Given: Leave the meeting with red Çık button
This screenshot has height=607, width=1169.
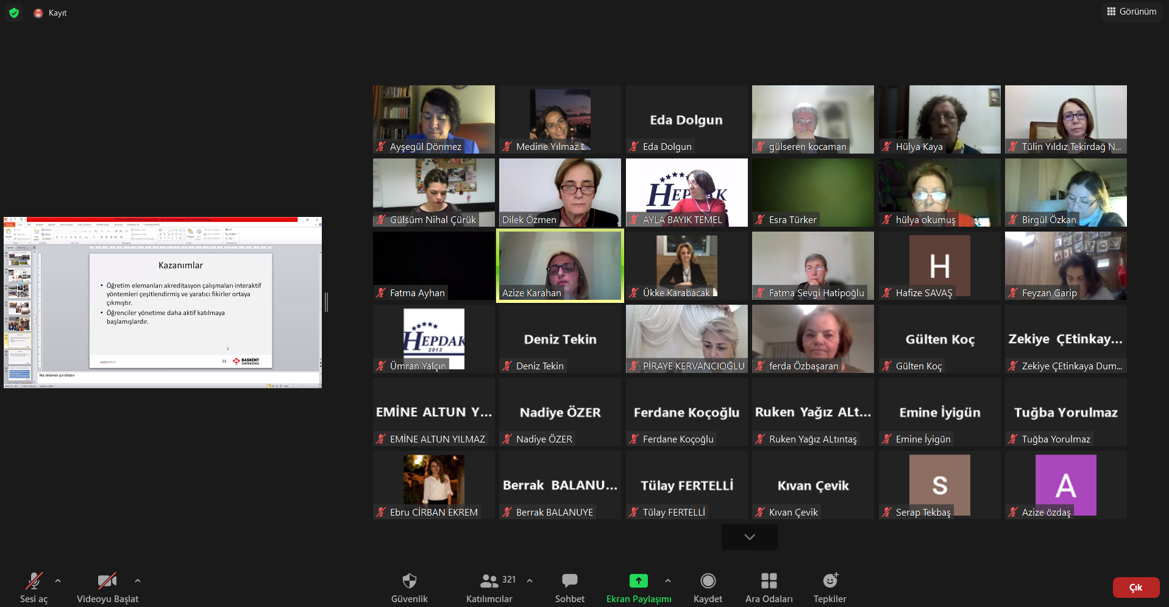Looking at the screenshot, I should [1135, 587].
